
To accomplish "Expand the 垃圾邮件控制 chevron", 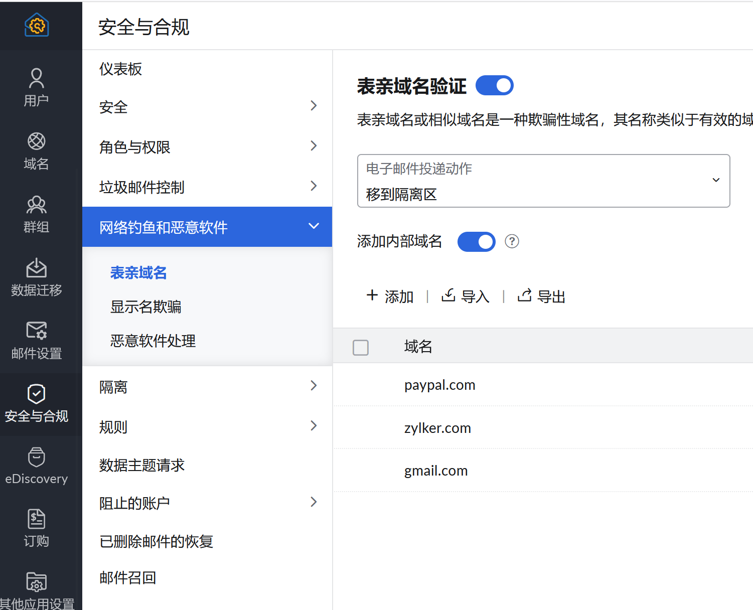I will coord(314,186).
